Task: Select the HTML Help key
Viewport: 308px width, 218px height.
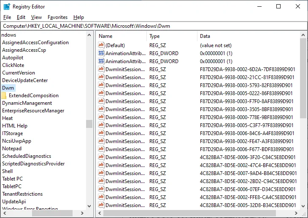Action: [x=15, y=126]
